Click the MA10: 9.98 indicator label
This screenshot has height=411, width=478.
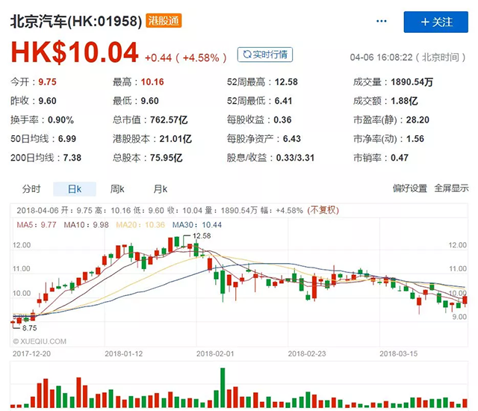pos(87,225)
